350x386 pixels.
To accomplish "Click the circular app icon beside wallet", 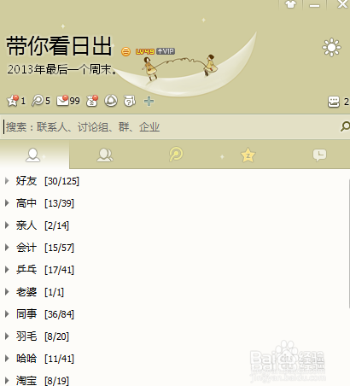I will (111, 101).
